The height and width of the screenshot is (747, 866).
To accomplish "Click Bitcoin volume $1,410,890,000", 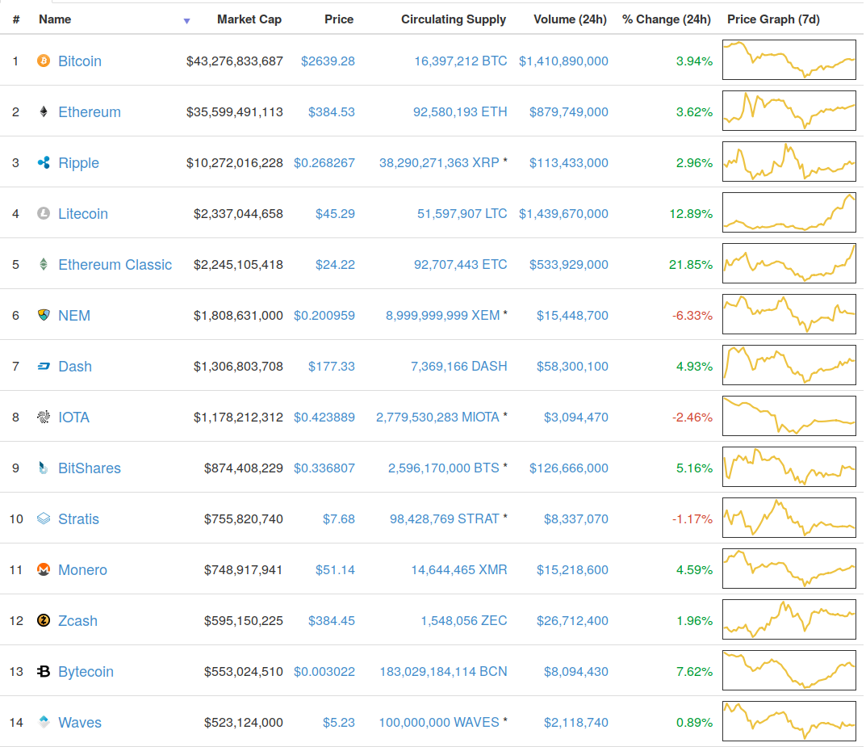I will point(563,61).
